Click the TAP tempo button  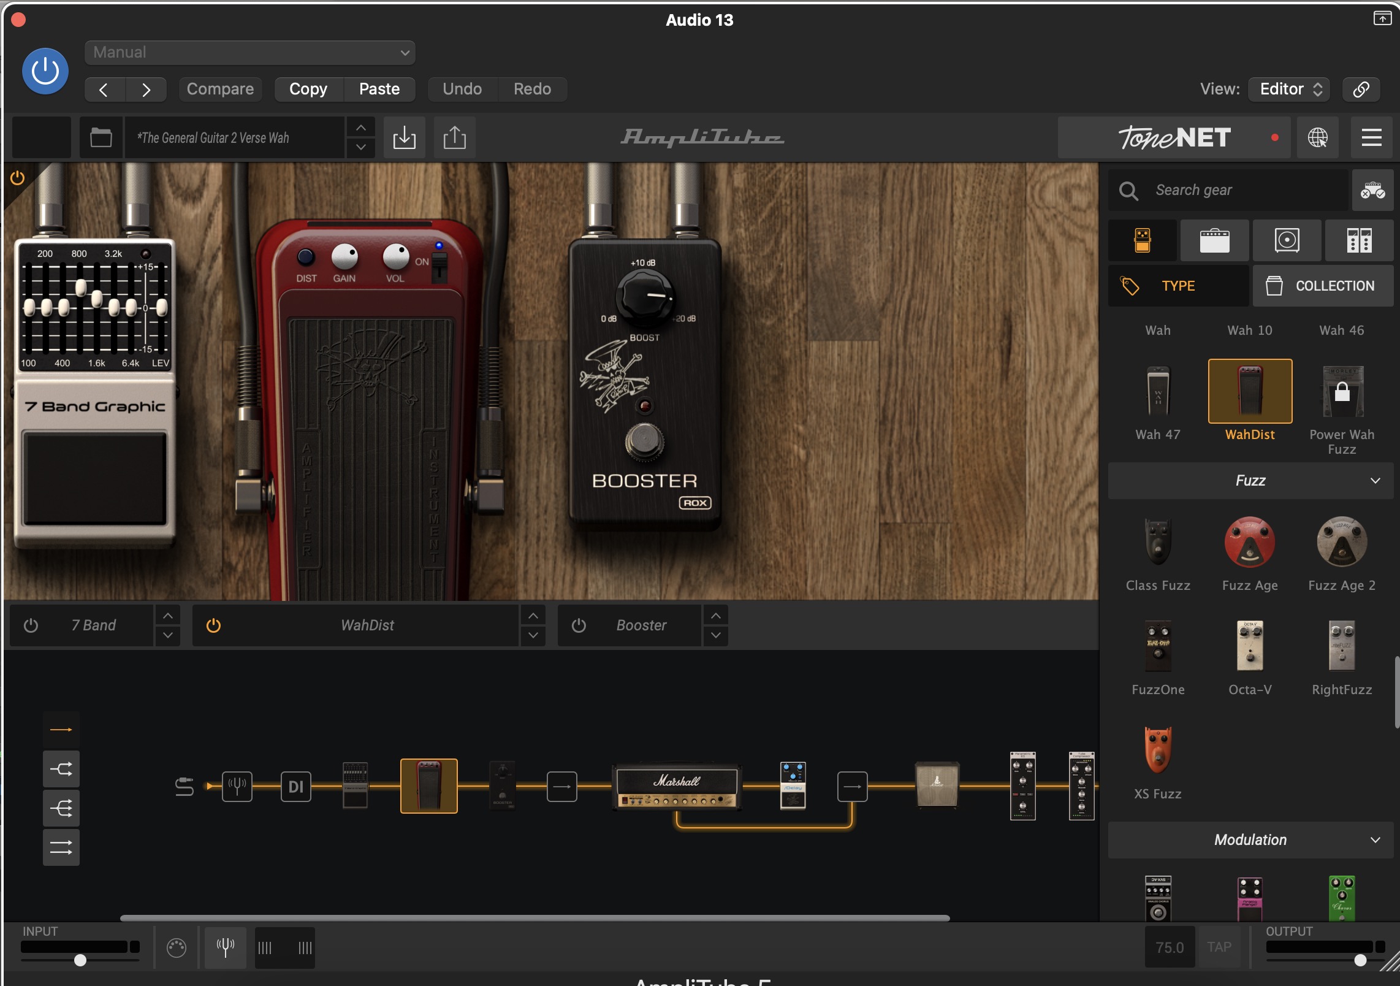coord(1219,947)
